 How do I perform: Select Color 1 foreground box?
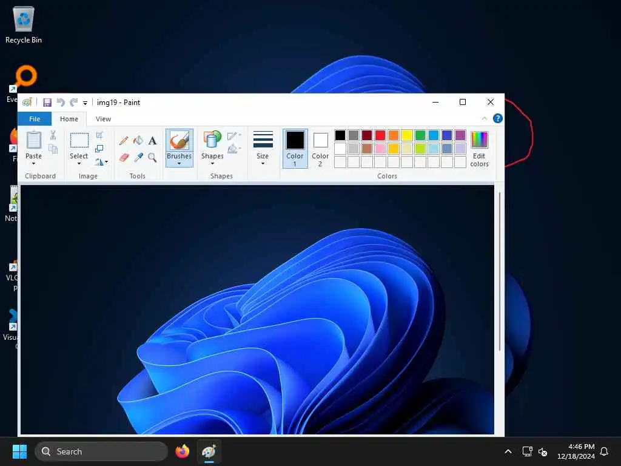[295, 149]
